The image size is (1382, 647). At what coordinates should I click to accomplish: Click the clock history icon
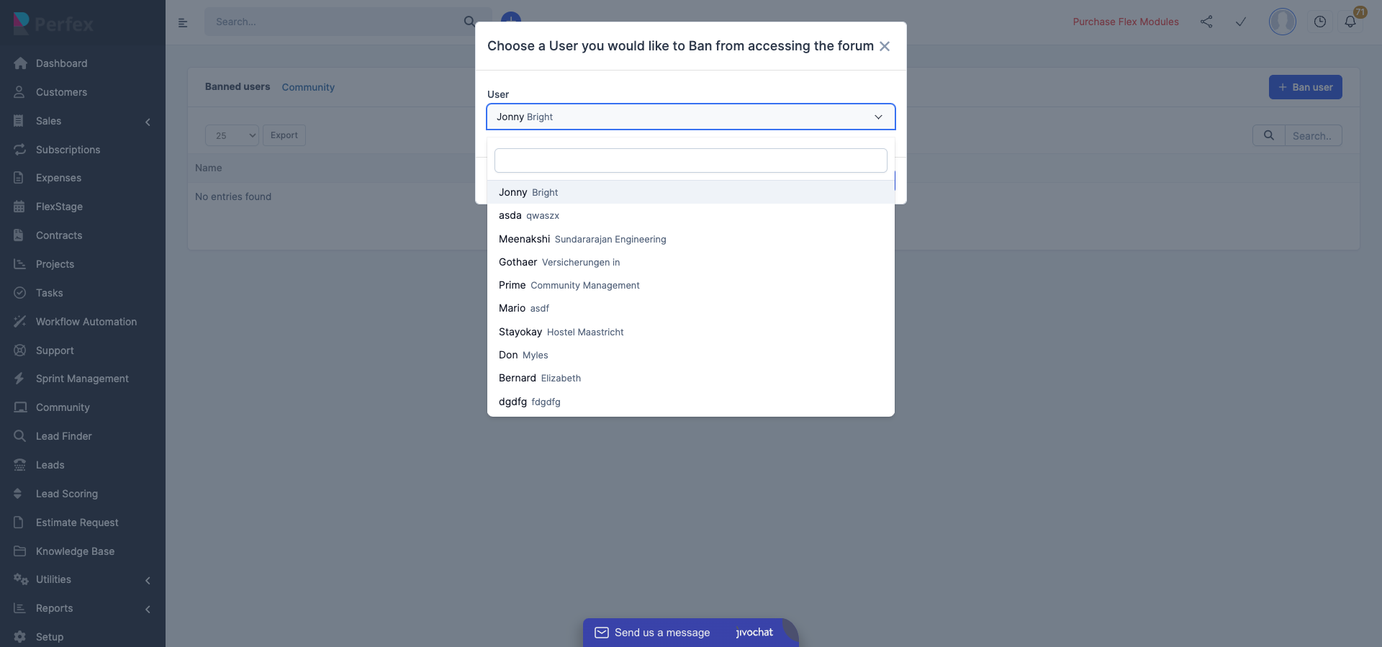pyautogui.click(x=1320, y=22)
